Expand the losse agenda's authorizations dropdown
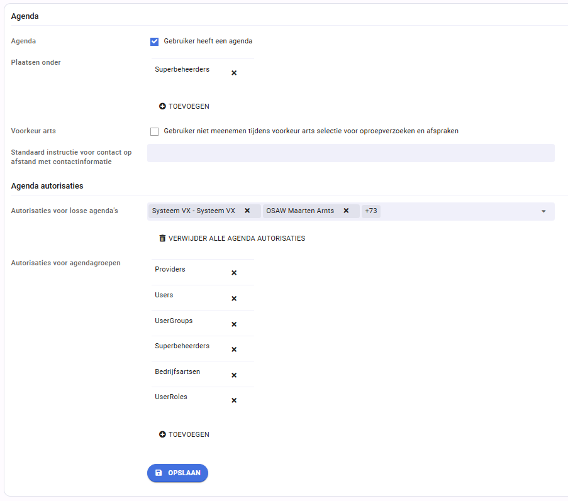 point(543,211)
